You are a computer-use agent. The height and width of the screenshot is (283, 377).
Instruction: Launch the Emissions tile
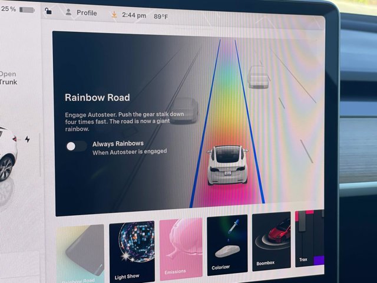181,248
